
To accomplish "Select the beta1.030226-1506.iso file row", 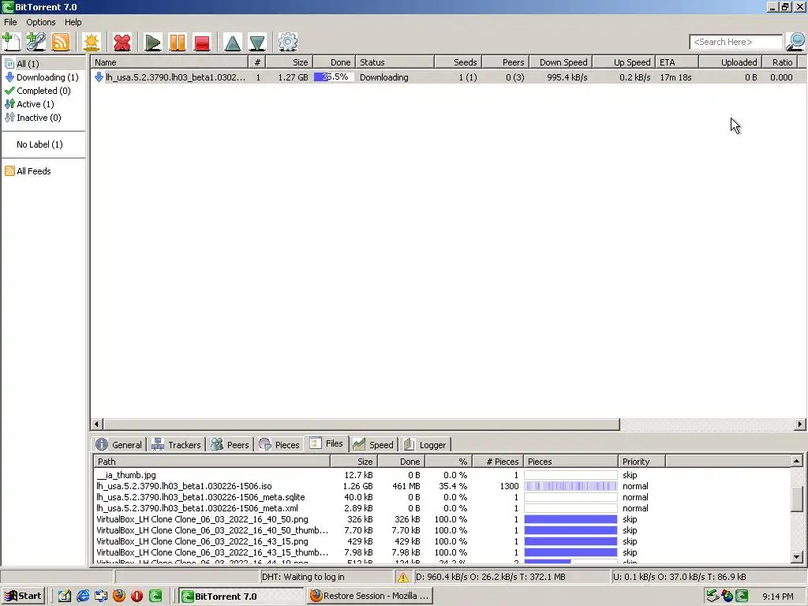I will pos(442,486).
